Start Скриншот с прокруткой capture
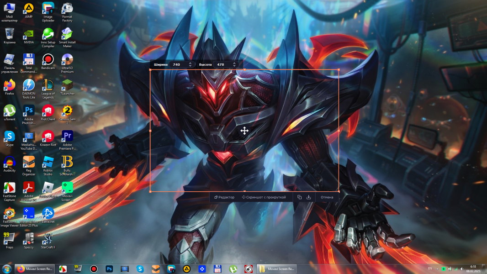The height and width of the screenshot is (274, 487). [264, 197]
